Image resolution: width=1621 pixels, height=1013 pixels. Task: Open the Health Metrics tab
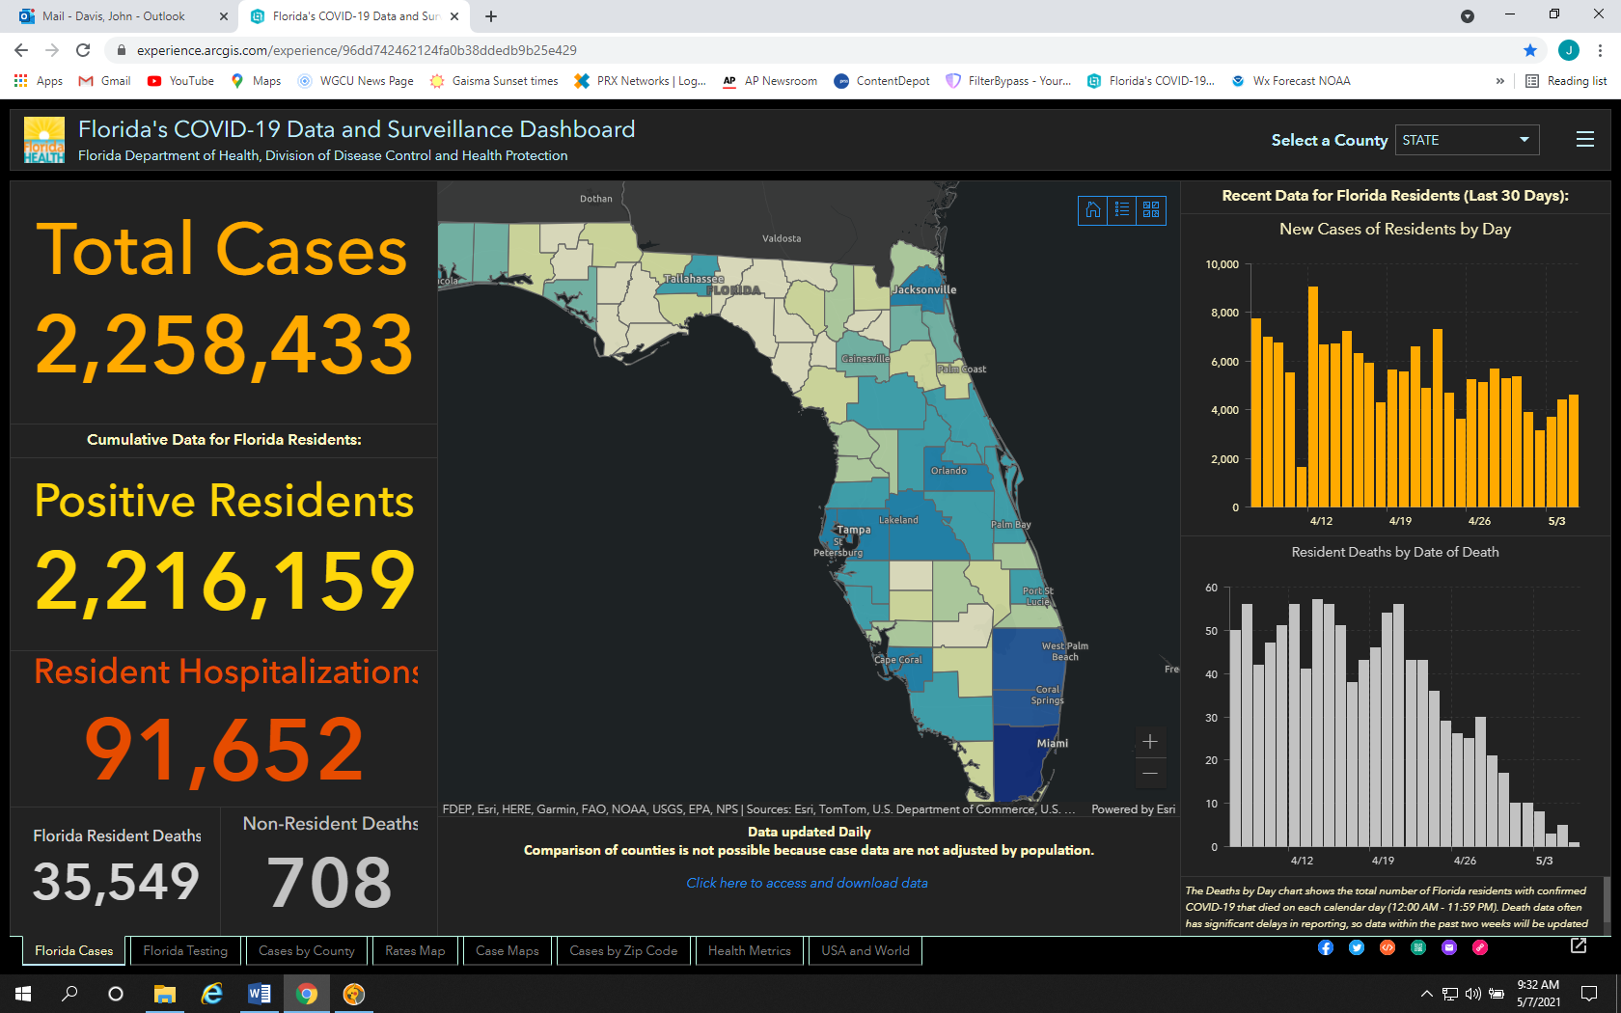750,951
